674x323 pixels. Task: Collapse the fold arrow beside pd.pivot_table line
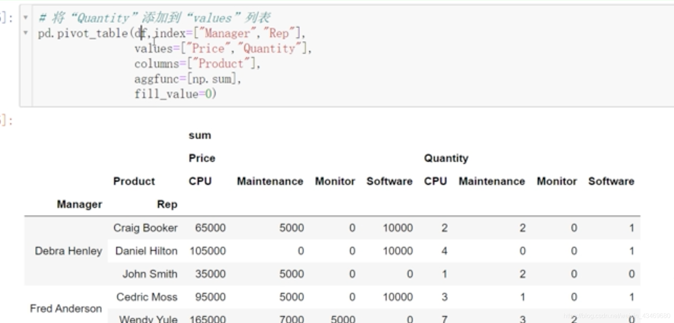26,33
